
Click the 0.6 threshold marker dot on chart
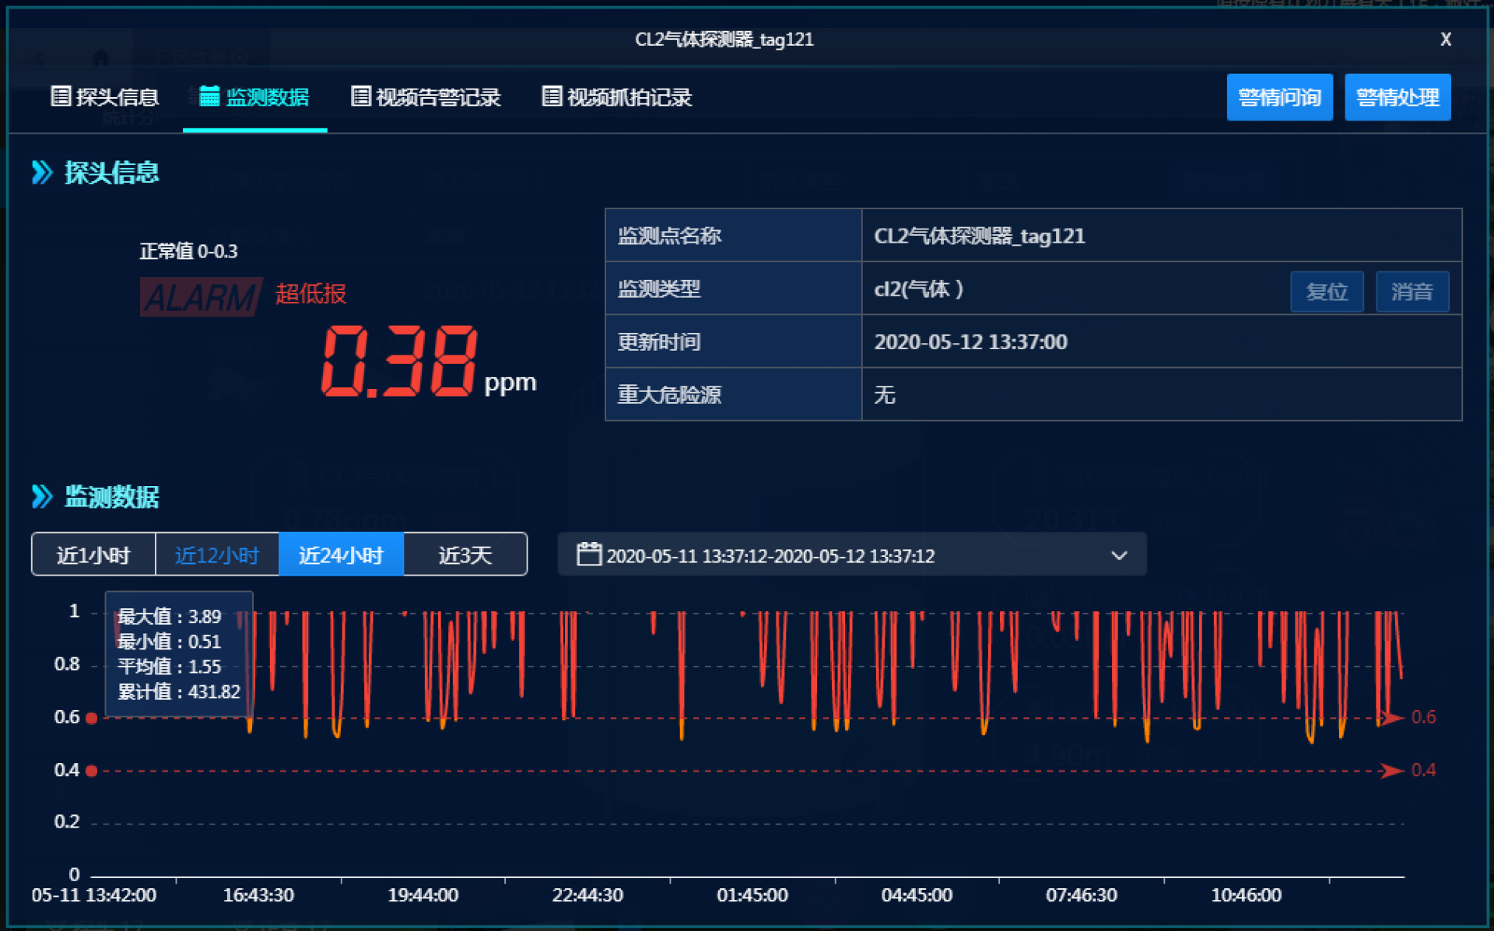92,718
